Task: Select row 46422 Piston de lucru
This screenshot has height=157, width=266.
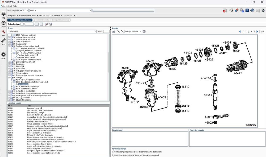Action: tap(58, 137)
